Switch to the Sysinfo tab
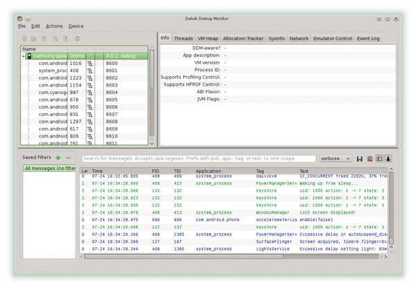This screenshot has height=289, width=416. [277, 39]
